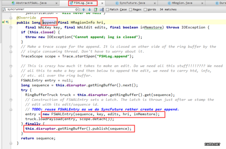
Task: Click the "return sequence;" statement
Action: coord(38,138)
